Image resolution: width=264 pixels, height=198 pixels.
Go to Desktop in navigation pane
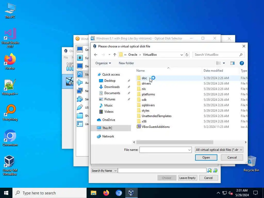(110, 81)
